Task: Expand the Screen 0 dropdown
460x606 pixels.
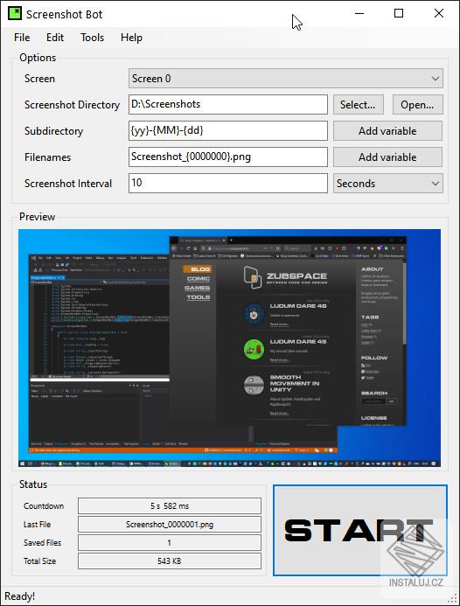Action: 286,79
